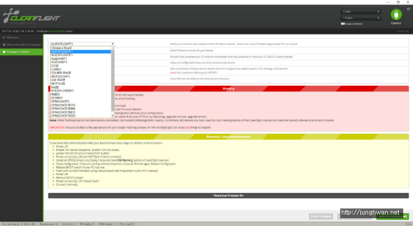This screenshot has height=226, width=413.
Task: Click the USB Flashing link in recovery steps
Action: coord(124,160)
